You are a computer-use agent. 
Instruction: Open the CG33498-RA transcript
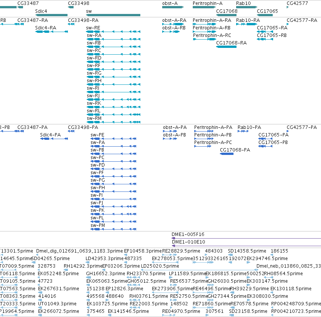tap(71, 24)
